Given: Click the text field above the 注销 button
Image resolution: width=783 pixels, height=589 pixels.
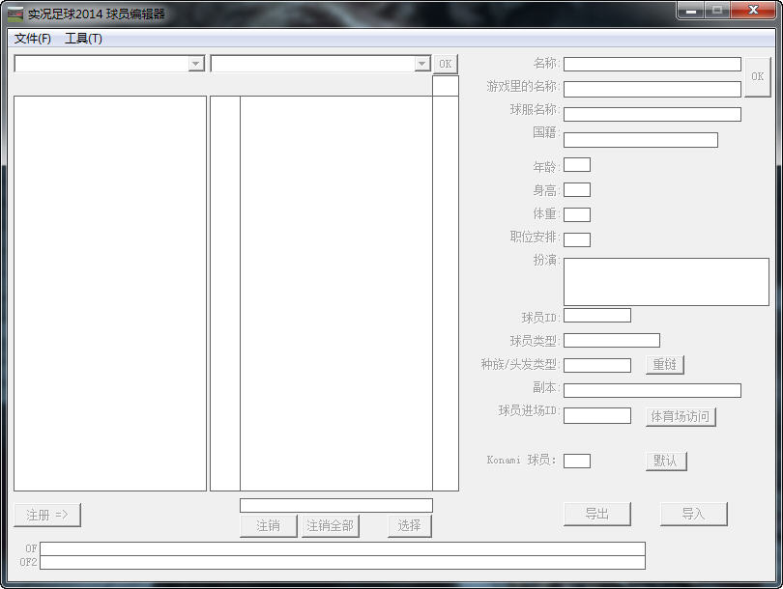Looking at the screenshot, I should (x=336, y=505).
